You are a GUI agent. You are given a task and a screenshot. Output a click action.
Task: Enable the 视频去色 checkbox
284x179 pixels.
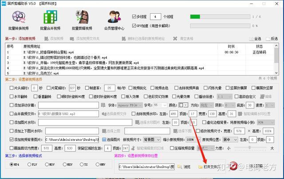click(152, 88)
